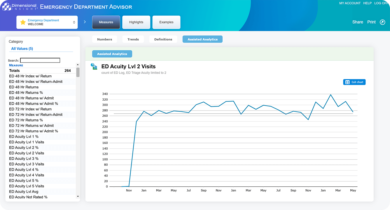Open the external link arrow icon
The height and width of the screenshot is (210, 390).
(382, 22)
